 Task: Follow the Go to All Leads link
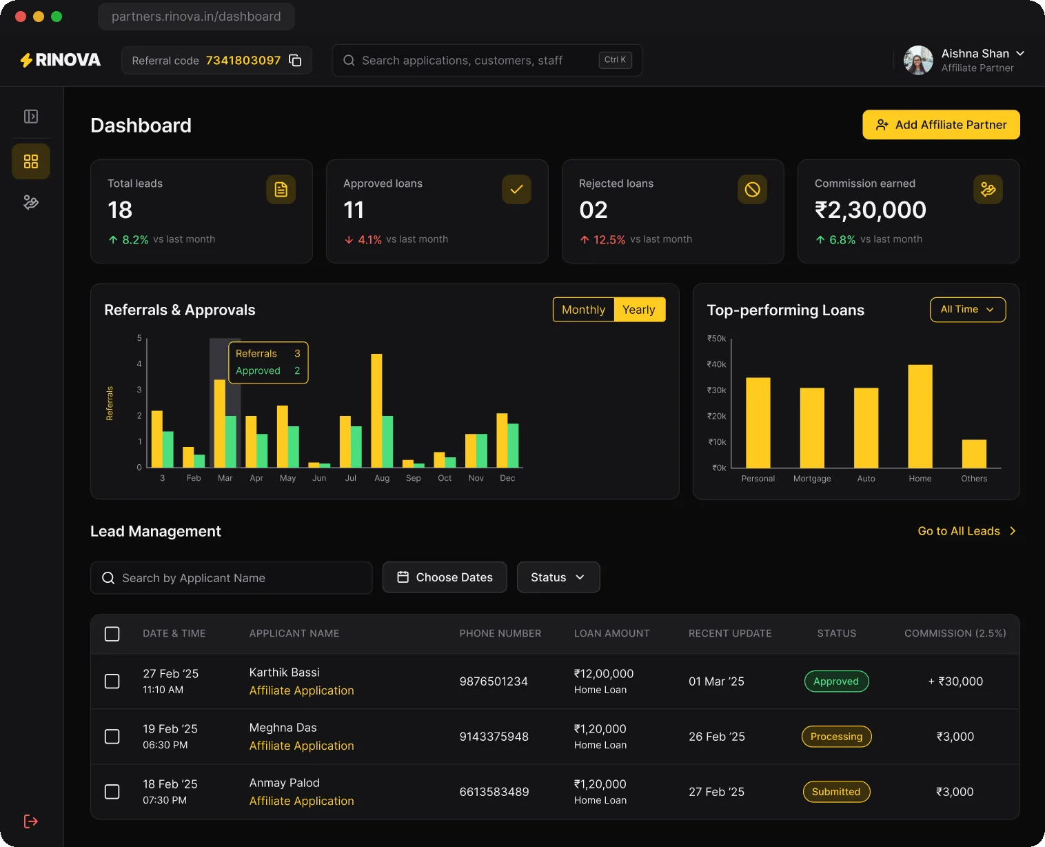967,531
